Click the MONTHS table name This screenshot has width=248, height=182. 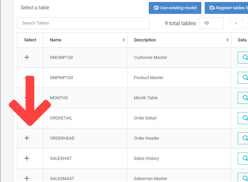[x=59, y=98]
